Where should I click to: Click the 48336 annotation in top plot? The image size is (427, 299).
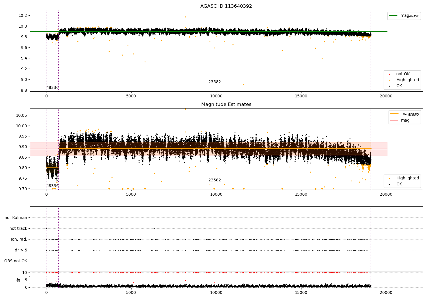point(52,88)
